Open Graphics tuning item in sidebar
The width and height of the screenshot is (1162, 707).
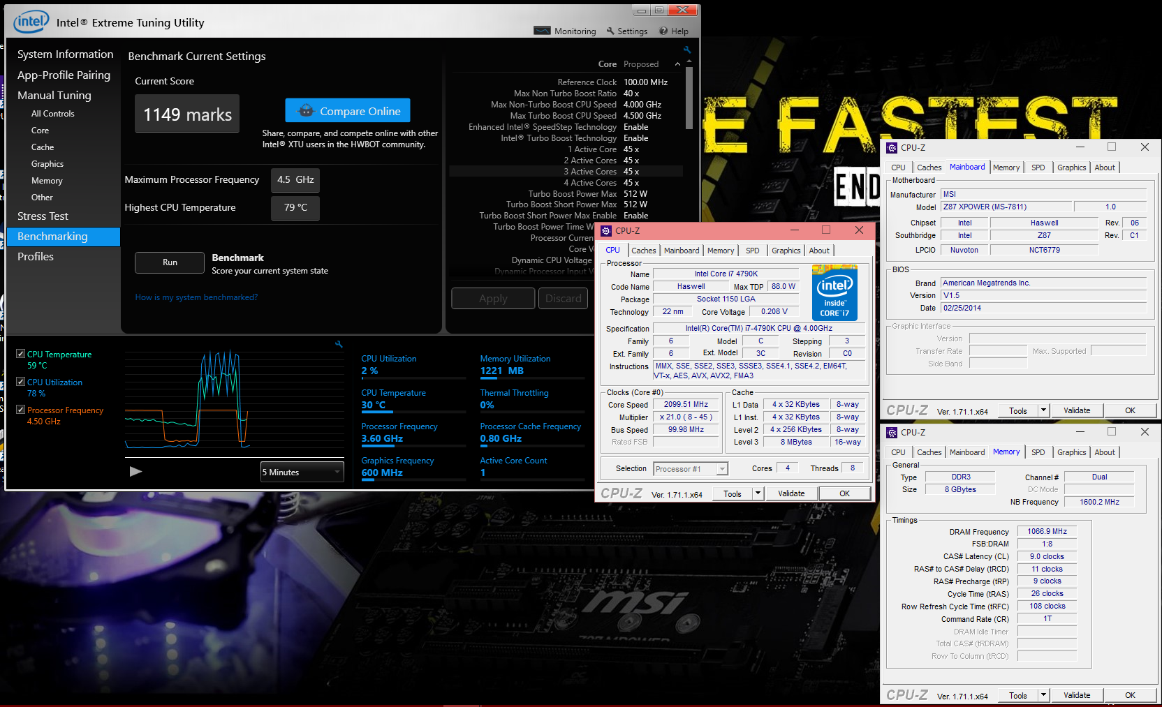47,164
